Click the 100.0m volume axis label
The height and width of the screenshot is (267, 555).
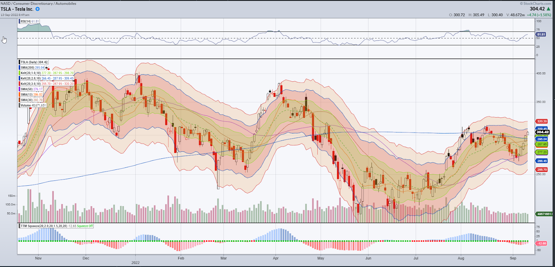click(x=11, y=205)
